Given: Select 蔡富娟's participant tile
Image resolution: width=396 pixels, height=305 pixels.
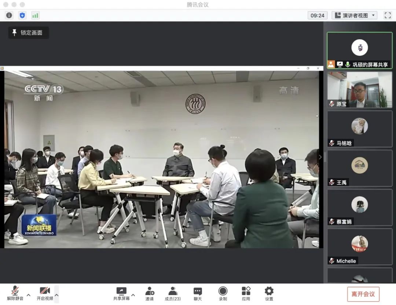Looking at the screenshot, I should pos(360,207).
